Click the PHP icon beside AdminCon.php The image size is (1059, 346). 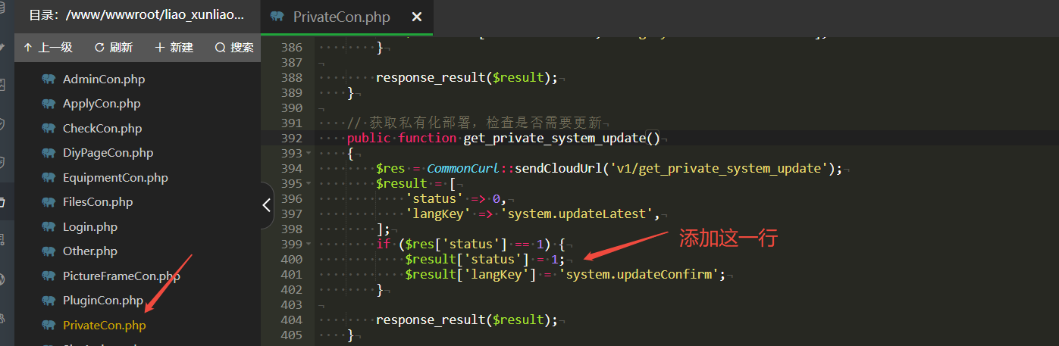pos(49,79)
